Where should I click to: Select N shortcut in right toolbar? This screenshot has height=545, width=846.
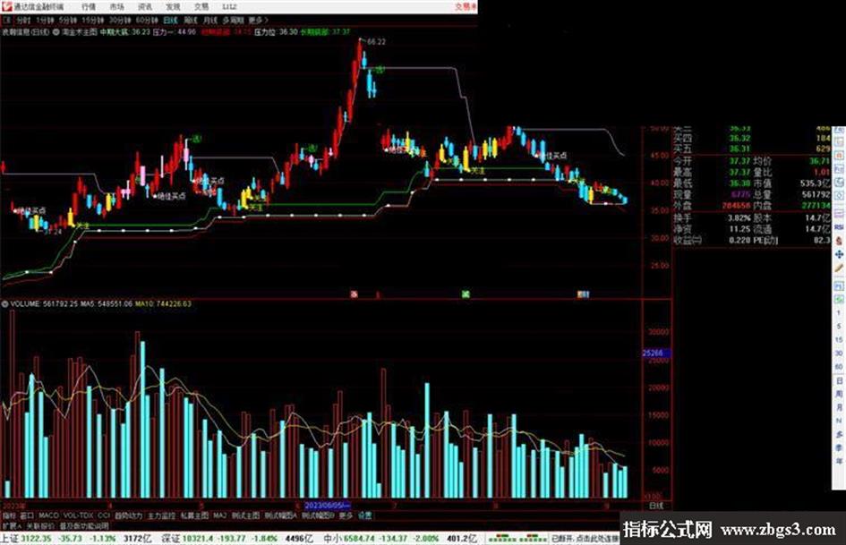click(x=839, y=421)
